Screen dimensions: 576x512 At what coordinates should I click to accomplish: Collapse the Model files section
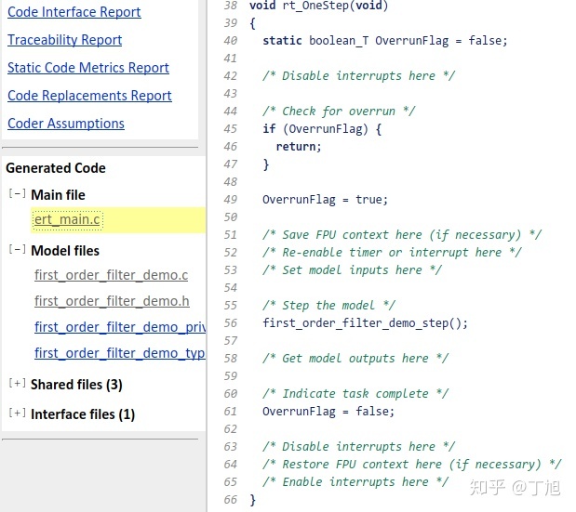click(17, 250)
